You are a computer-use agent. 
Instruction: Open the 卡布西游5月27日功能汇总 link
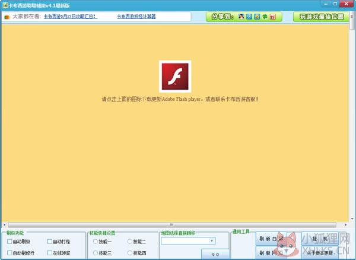(x=71, y=17)
